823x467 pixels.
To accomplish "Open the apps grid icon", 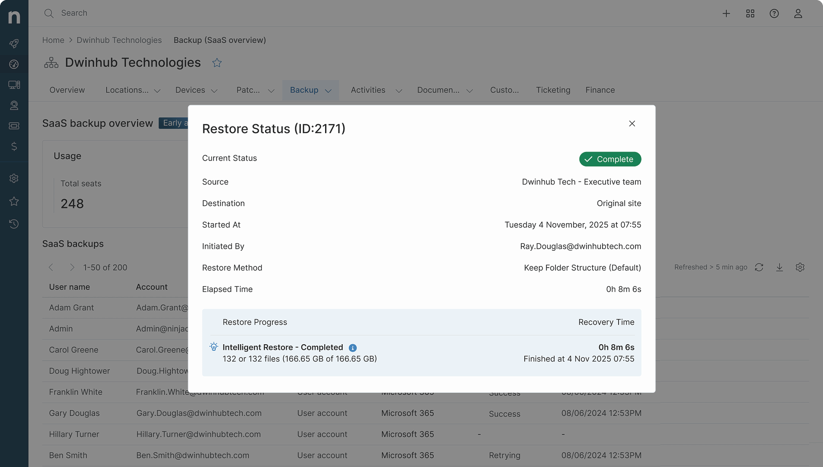I will (x=750, y=13).
